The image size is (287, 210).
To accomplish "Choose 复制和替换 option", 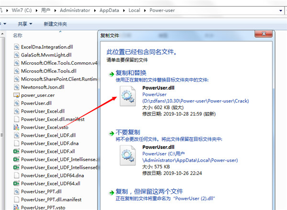I will point(131,73).
